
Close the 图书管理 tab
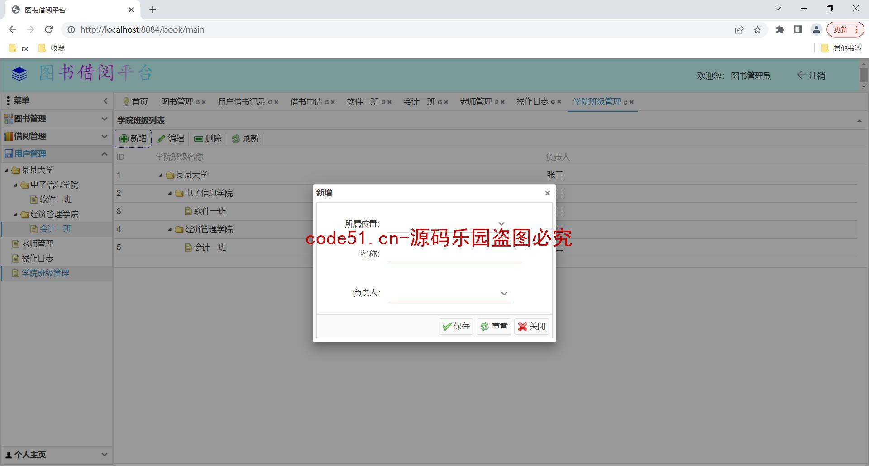pos(204,102)
